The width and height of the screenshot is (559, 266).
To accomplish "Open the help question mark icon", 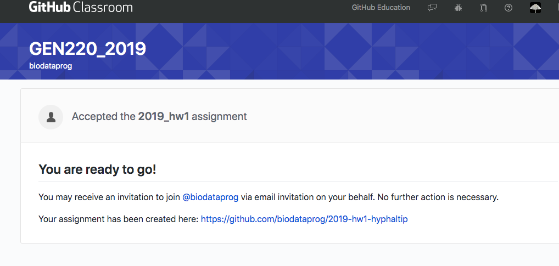I will 508,8.
